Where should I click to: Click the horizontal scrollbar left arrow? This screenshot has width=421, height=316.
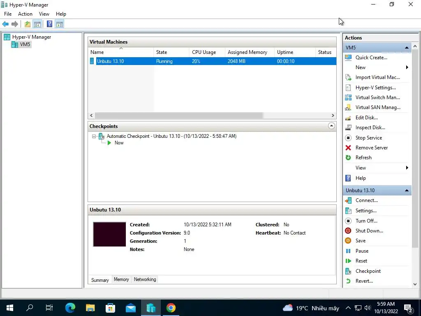pyautogui.click(x=92, y=116)
